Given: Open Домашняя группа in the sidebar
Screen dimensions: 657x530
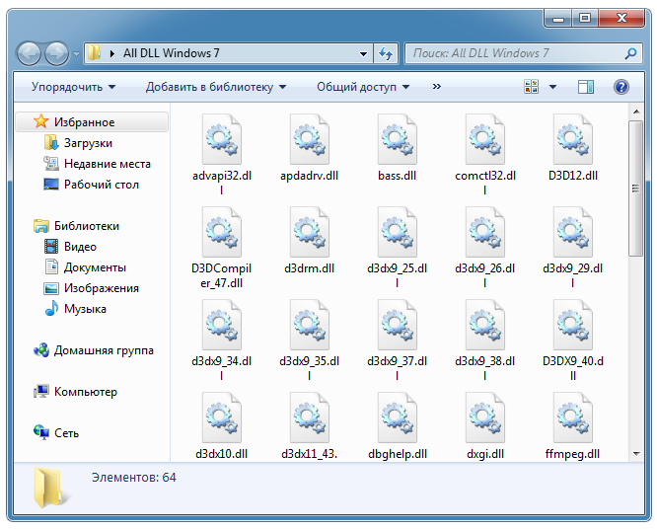Looking at the screenshot, I should pyautogui.click(x=94, y=350).
